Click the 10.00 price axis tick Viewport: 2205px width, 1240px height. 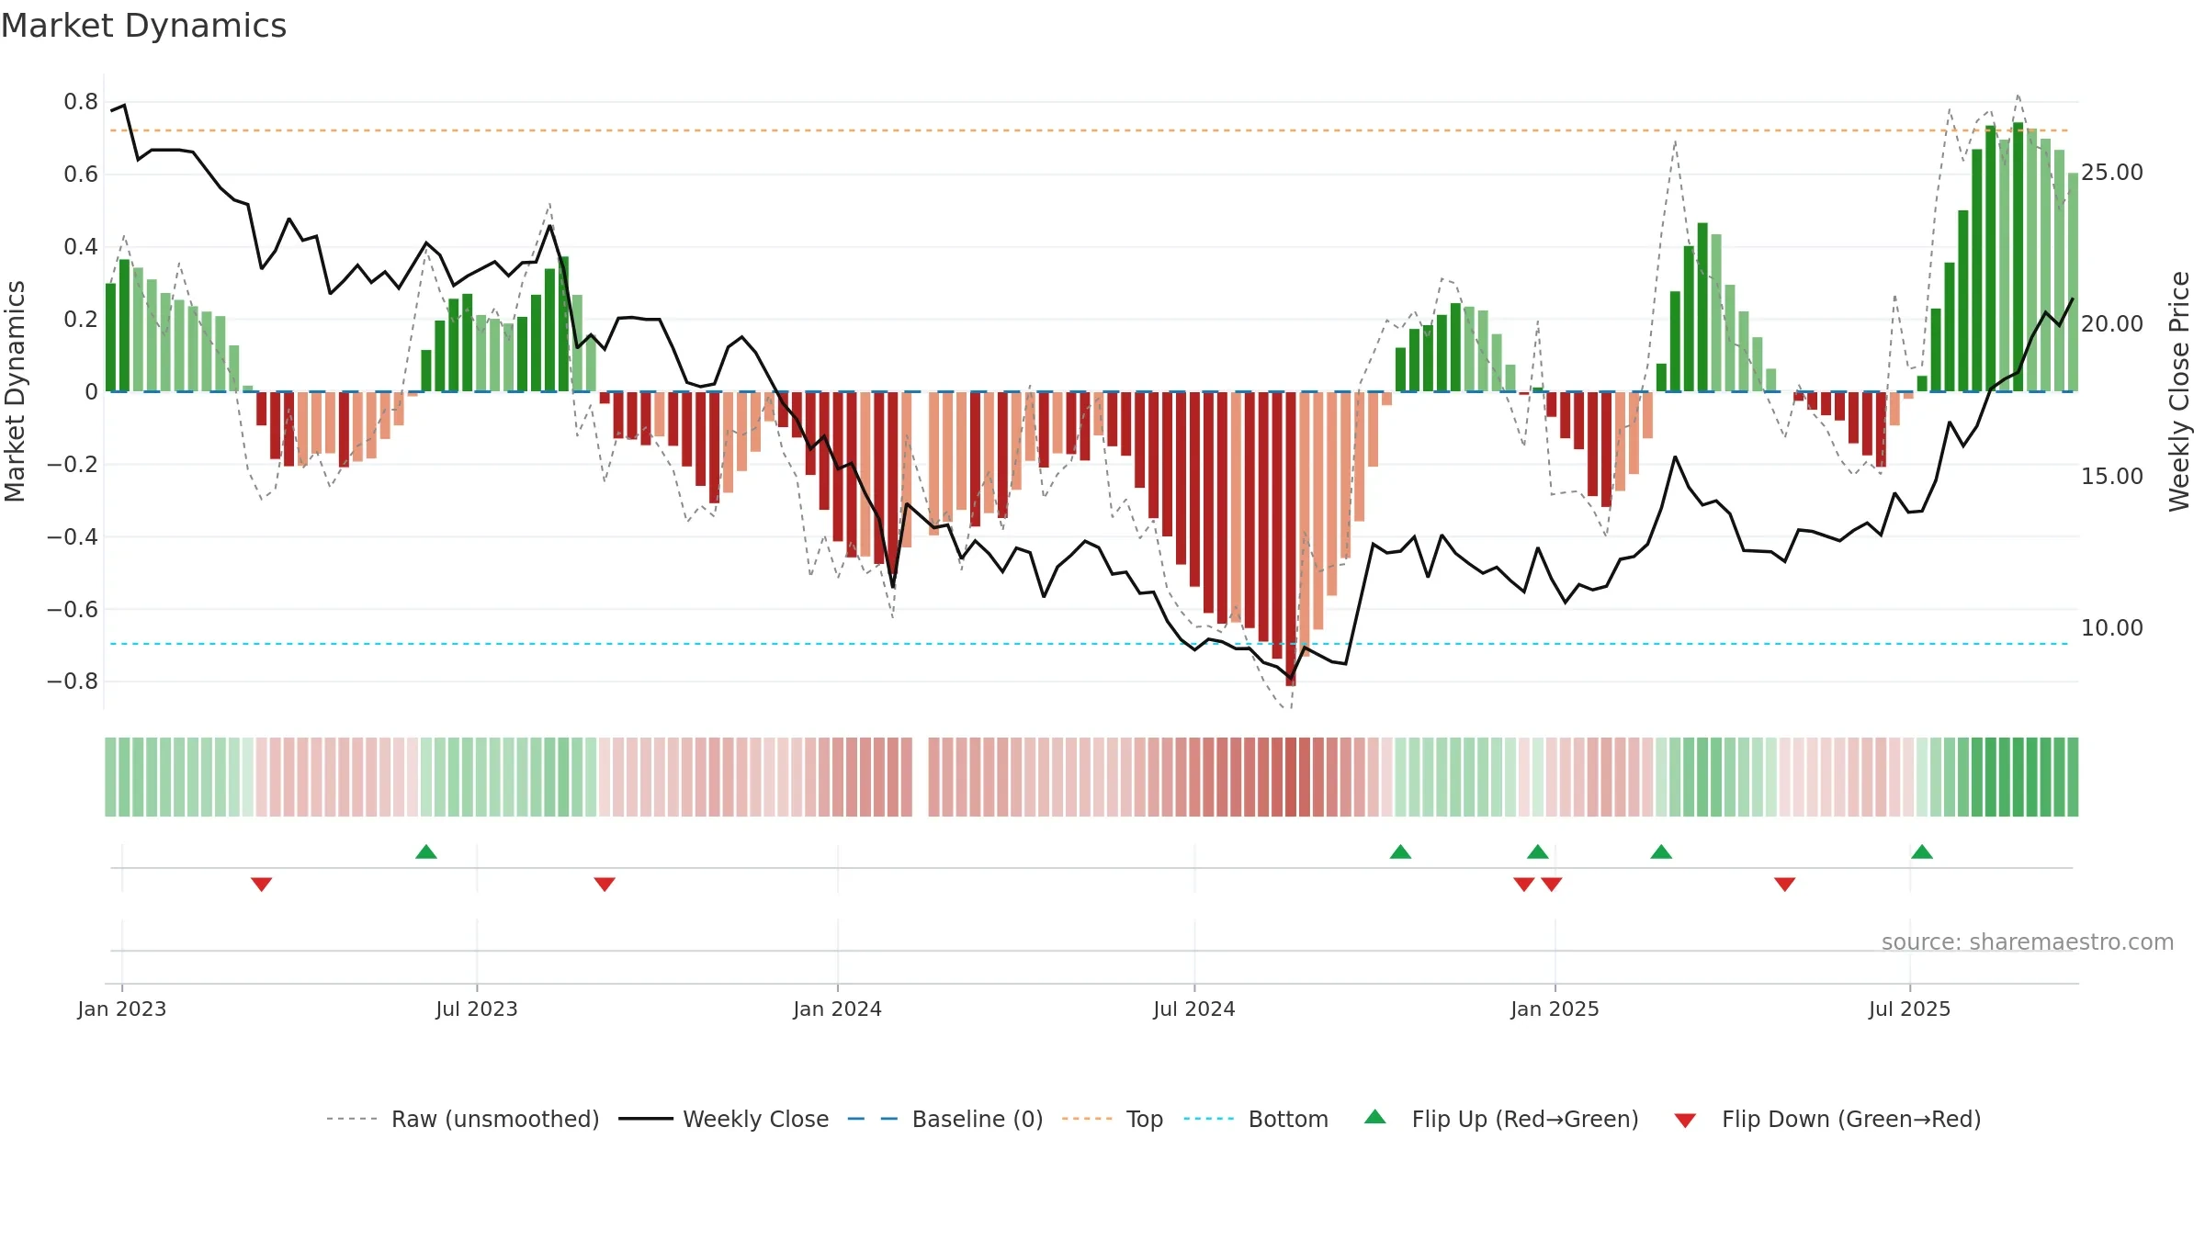[x=2112, y=628]
